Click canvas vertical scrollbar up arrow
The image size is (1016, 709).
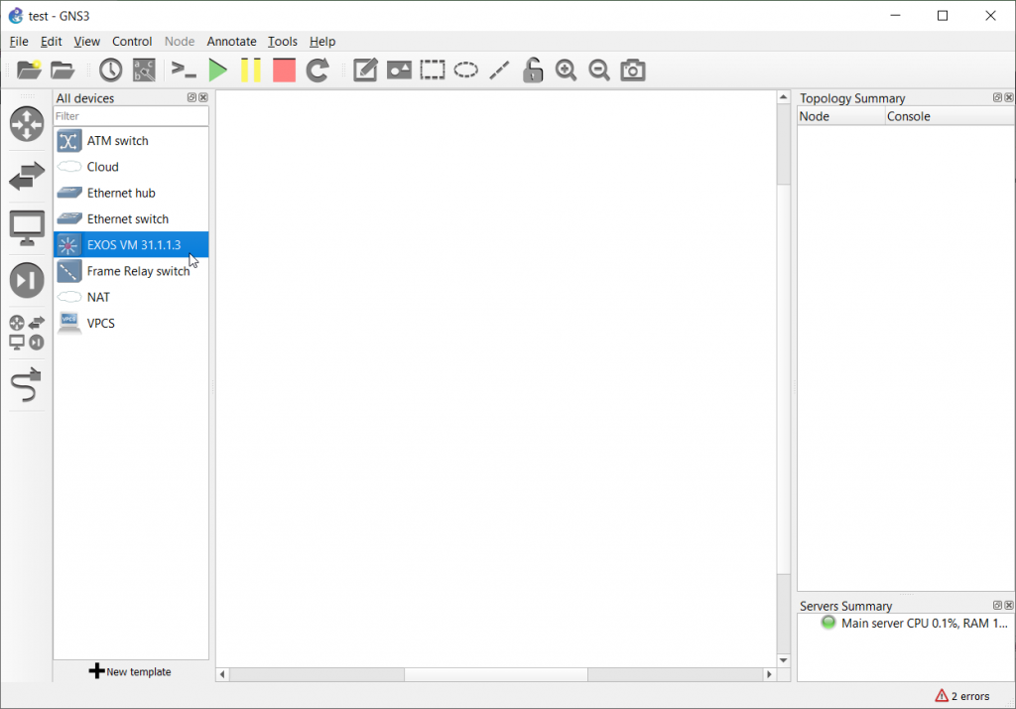pyautogui.click(x=784, y=96)
